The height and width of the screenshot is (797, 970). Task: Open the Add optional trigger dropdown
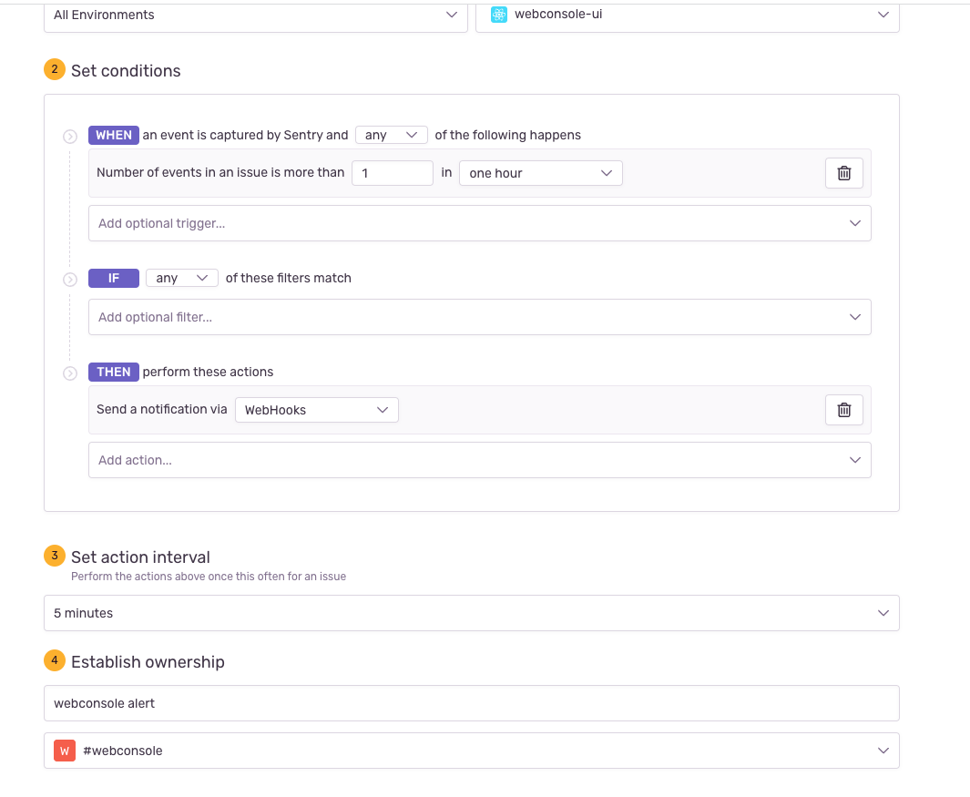point(480,222)
